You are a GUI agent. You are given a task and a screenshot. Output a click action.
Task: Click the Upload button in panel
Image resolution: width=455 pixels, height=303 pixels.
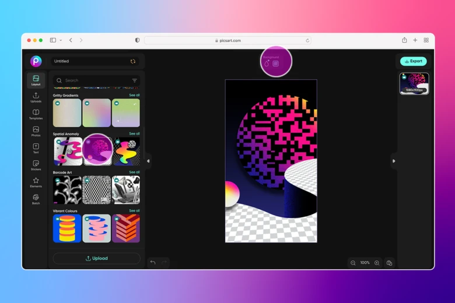pyautogui.click(x=96, y=258)
